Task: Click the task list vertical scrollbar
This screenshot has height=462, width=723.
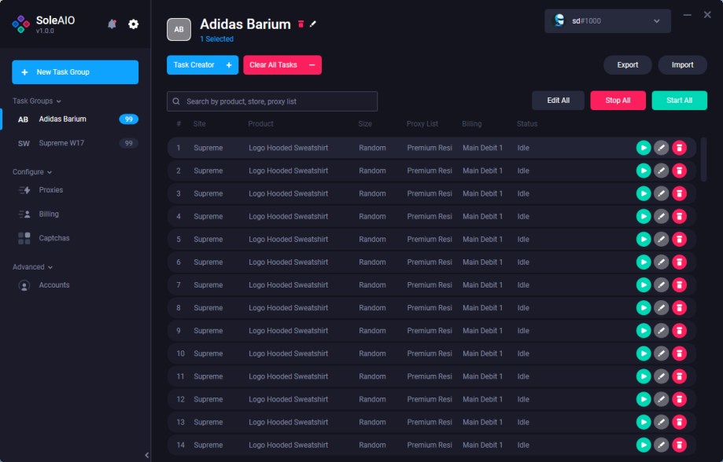Action: click(x=703, y=159)
